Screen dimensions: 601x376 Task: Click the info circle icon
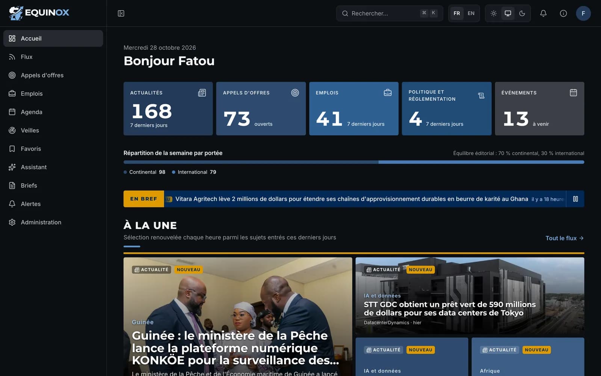click(563, 13)
